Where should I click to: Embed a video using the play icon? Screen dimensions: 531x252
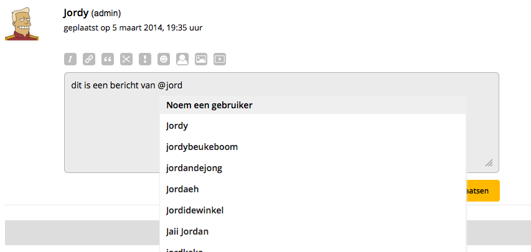220,60
